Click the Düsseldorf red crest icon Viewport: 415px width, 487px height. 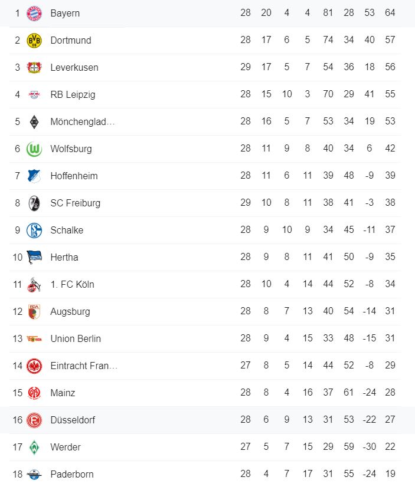pos(34,420)
